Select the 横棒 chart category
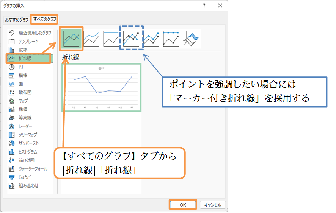This screenshot has height=213, width=336. pyautogui.click(x=30, y=75)
